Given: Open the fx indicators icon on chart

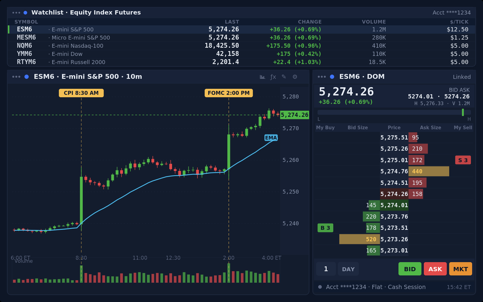Looking at the screenshot, I should [x=273, y=77].
